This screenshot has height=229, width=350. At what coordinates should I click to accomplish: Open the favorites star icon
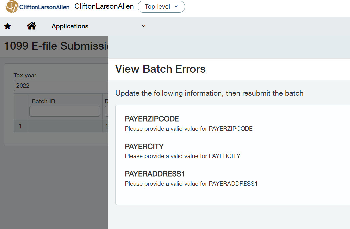click(x=8, y=26)
